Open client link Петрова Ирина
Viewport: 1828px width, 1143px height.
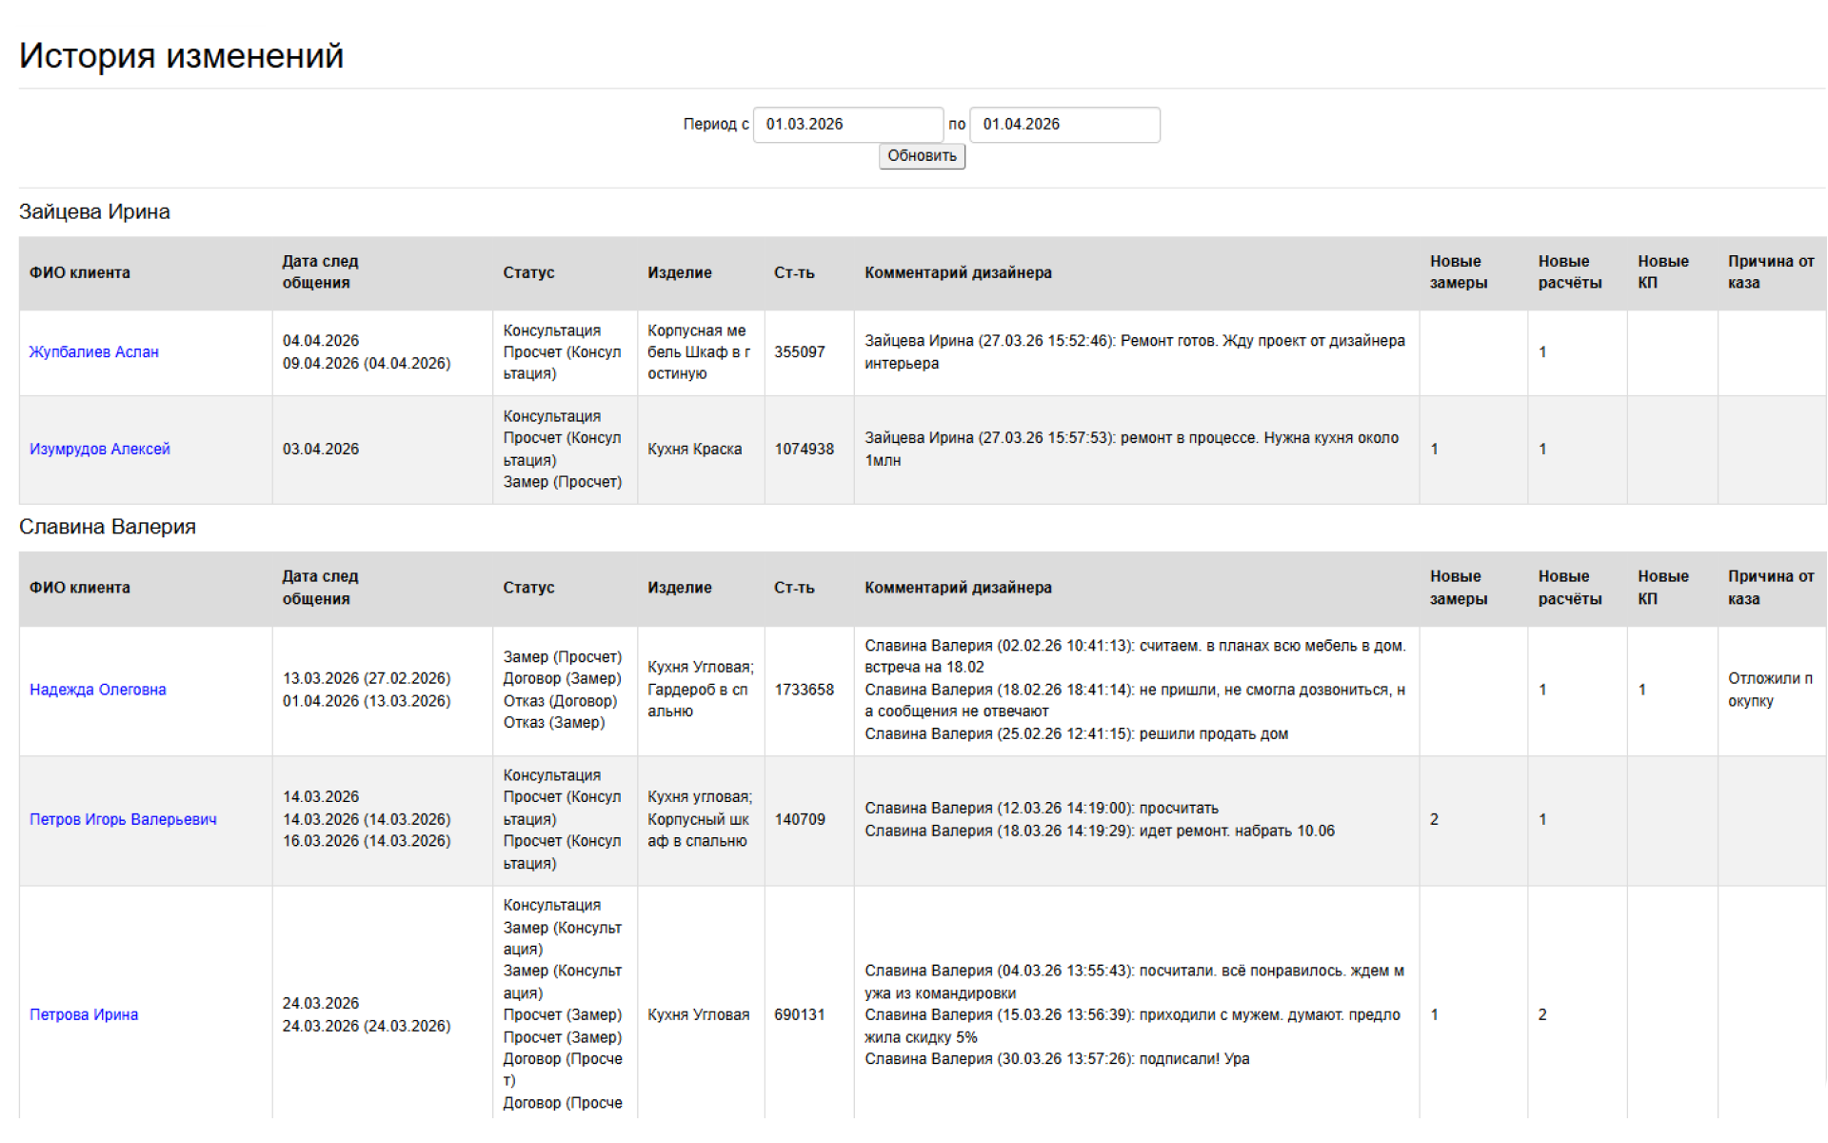pos(84,1014)
